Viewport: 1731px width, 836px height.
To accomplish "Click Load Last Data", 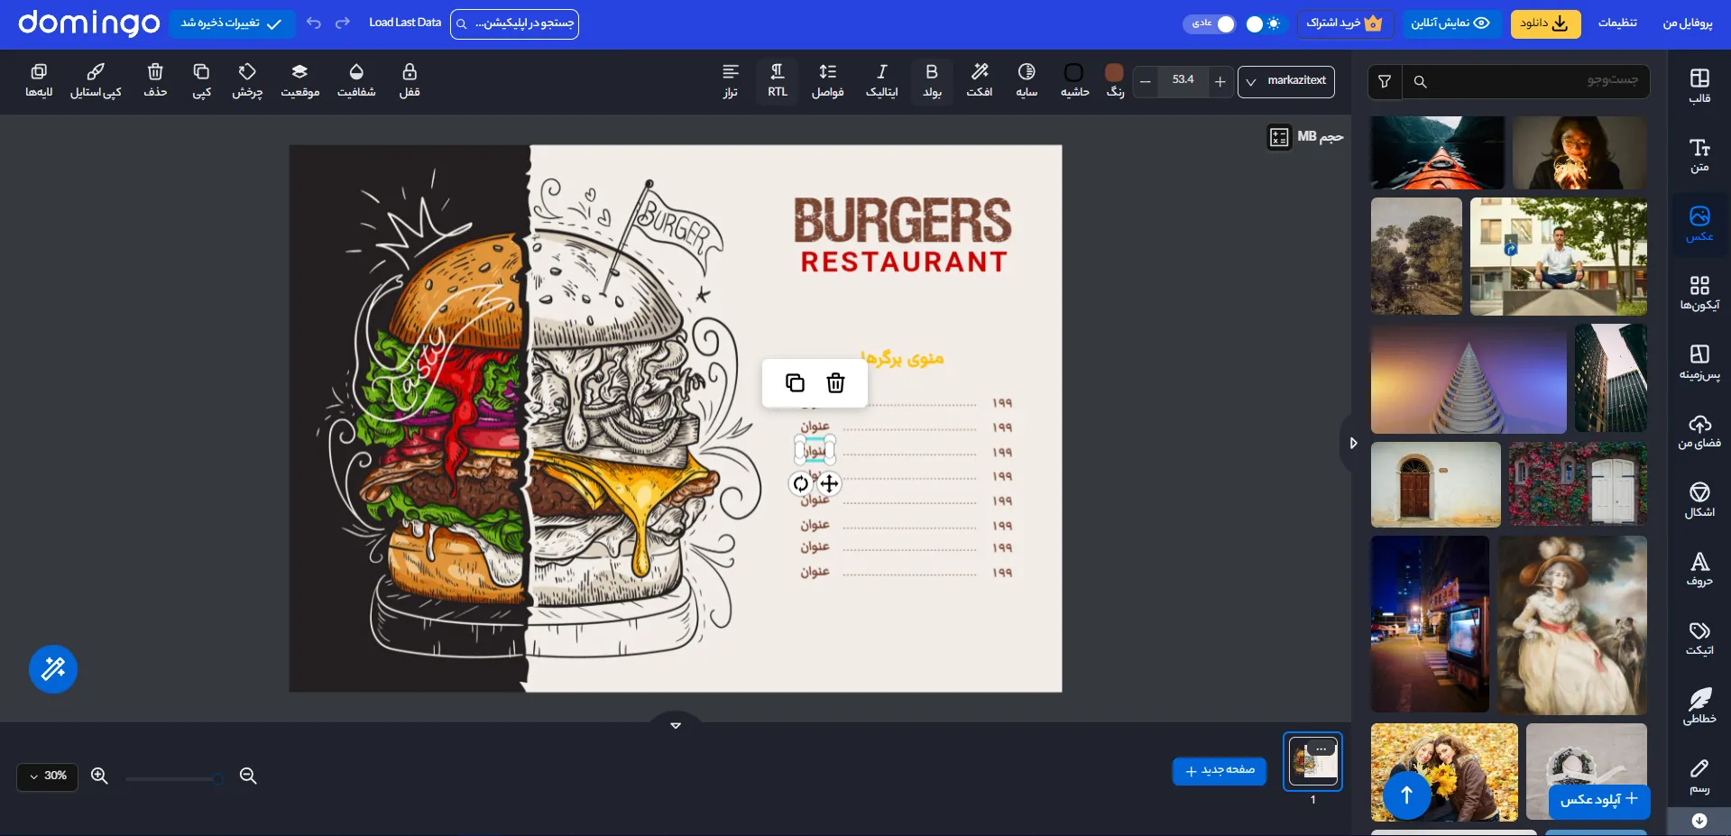I will [x=405, y=23].
